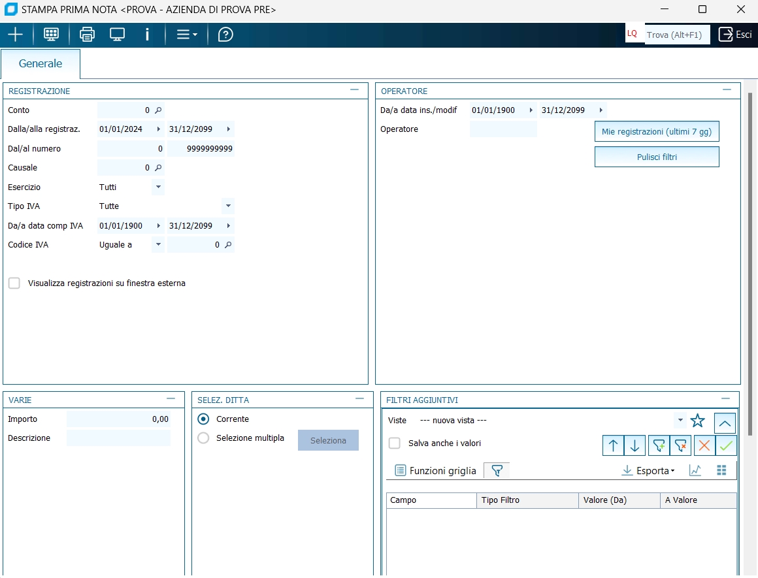Viewport: 758px width, 578px height.
Task: Select the Selezione multipla radio option
Action: [204, 438]
